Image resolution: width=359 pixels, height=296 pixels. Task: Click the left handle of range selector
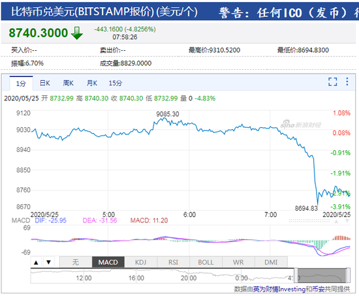296,276
